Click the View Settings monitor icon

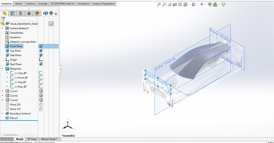click(x=223, y=4)
